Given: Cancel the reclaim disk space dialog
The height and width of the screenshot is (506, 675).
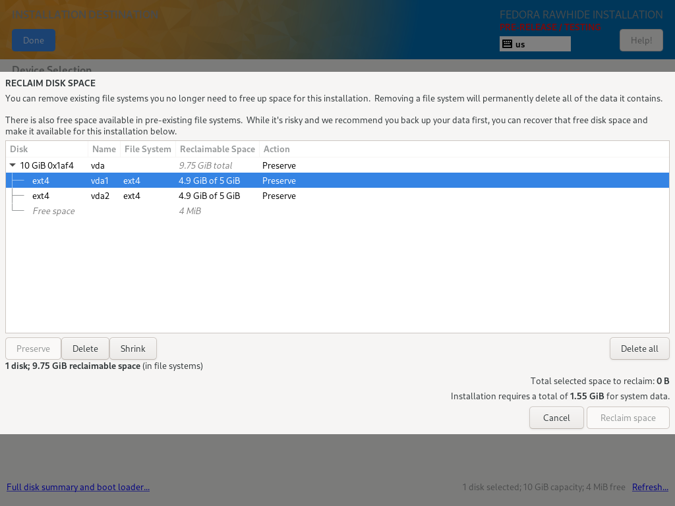Looking at the screenshot, I should [556, 418].
